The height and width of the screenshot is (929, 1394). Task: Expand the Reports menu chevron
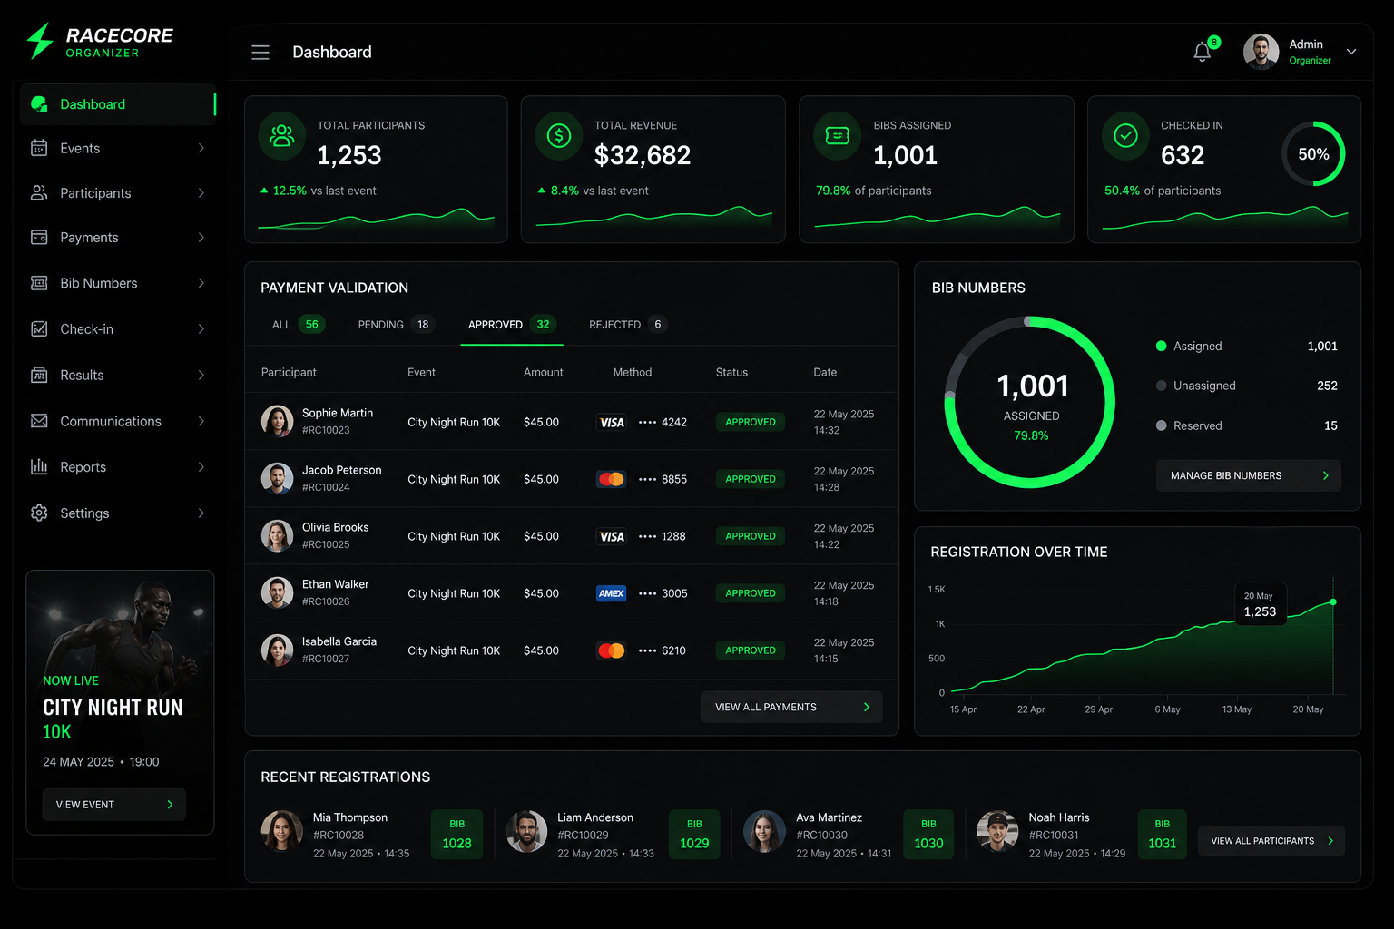tap(201, 467)
